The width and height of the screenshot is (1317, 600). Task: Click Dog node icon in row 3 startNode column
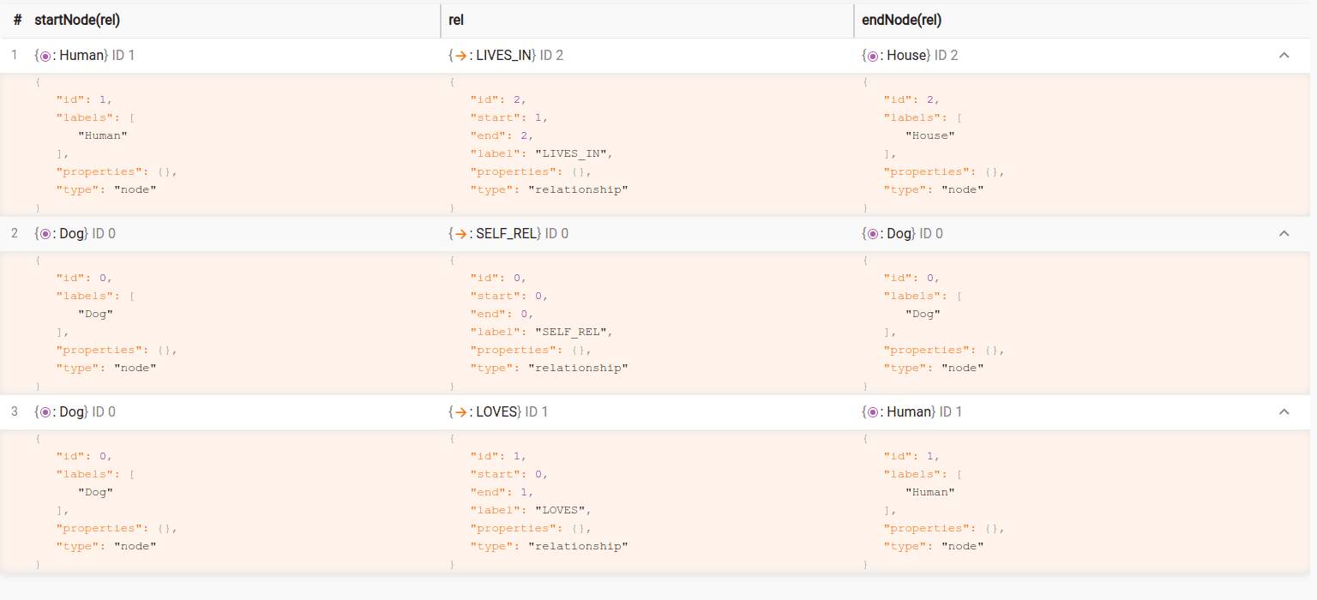pyautogui.click(x=45, y=412)
